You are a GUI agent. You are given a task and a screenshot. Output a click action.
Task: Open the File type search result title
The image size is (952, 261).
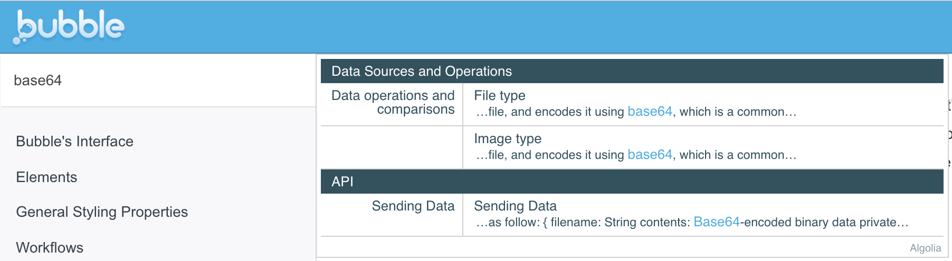[499, 96]
